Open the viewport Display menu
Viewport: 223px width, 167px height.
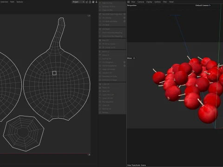click(149, 2)
